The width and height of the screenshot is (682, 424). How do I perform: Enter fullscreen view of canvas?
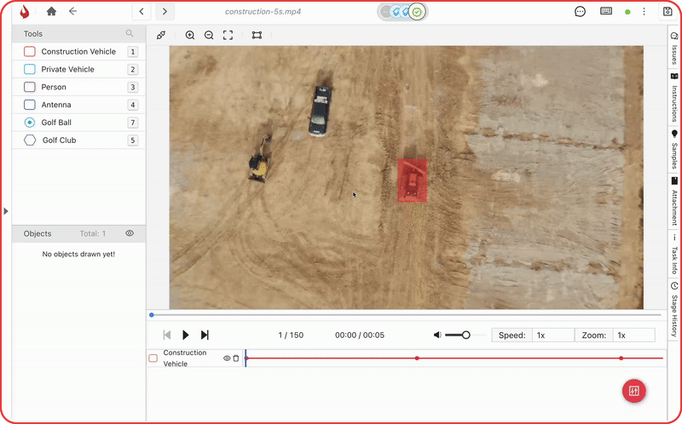point(228,36)
